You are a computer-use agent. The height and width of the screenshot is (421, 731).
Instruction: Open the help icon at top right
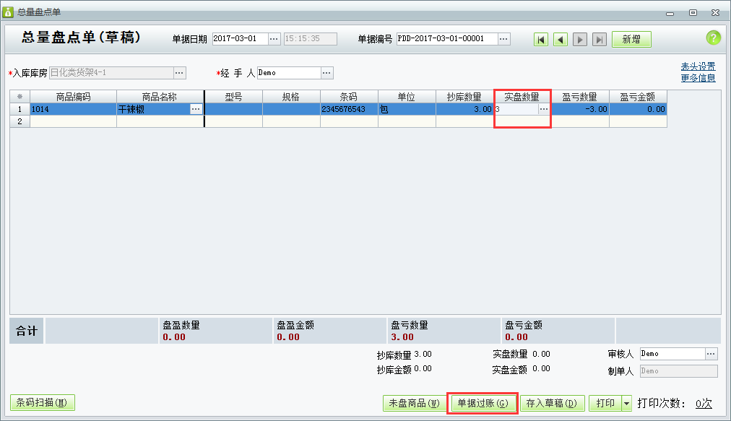[714, 38]
